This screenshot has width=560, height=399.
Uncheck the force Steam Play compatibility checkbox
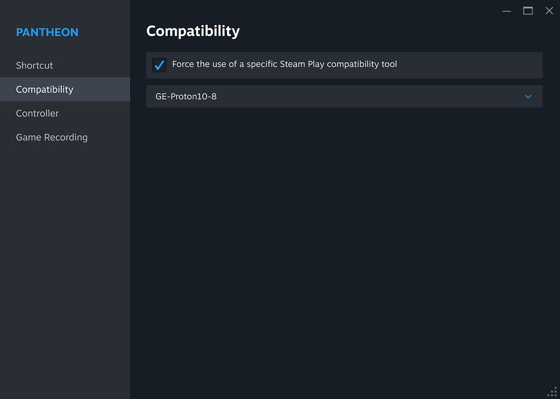[159, 65]
